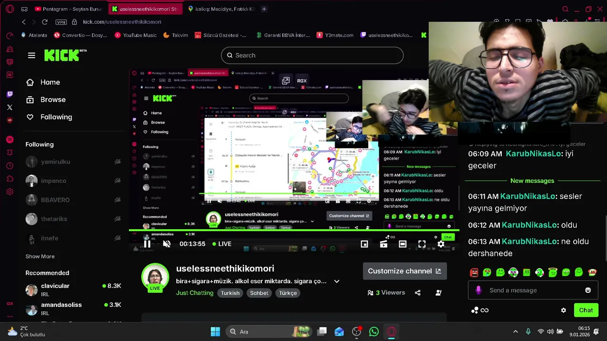Open Spotify red icon in Opera sidebar
Image resolution: width=607 pixels, height=341 pixels.
pyautogui.click(x=9, y=139)
